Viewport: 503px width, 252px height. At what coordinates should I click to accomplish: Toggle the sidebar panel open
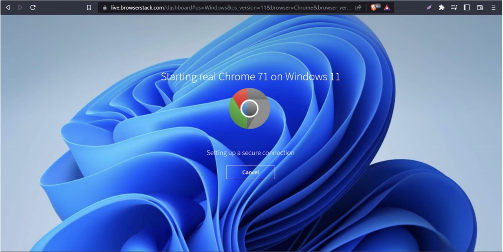(466, 7)
